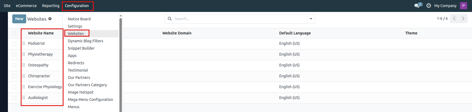The image size is (472, 112).
Task: Expand the search options dropdown arrow
Action: pyautogui.click(x=311, y=19)
